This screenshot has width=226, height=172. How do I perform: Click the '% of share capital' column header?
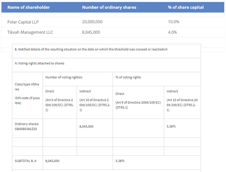coord(186,7)
